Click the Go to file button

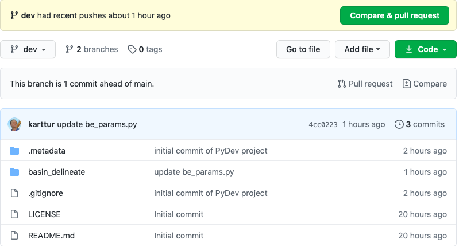point(303,49)
